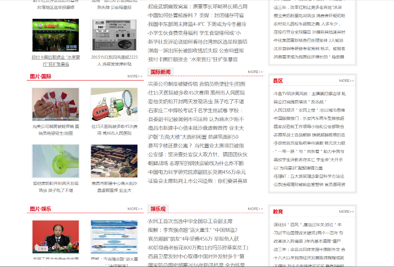The image size is (394, 267).
Task: Open the 2015 节日反四风 infographic thumbnail
Action: pos(114,35)
